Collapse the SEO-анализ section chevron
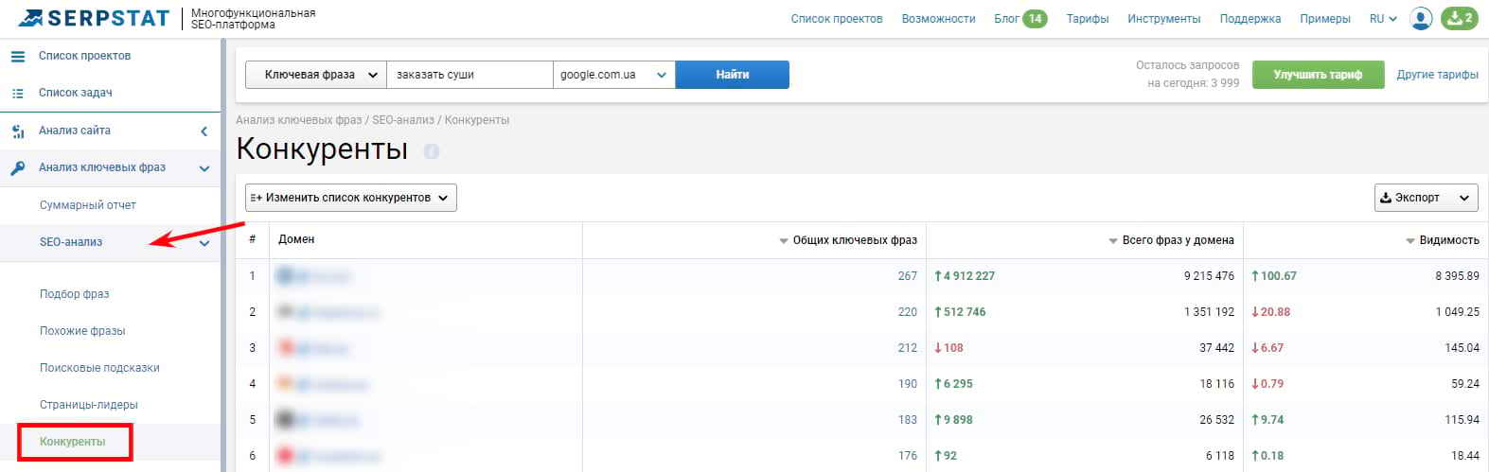The image size is (1489, 472). 204,243
